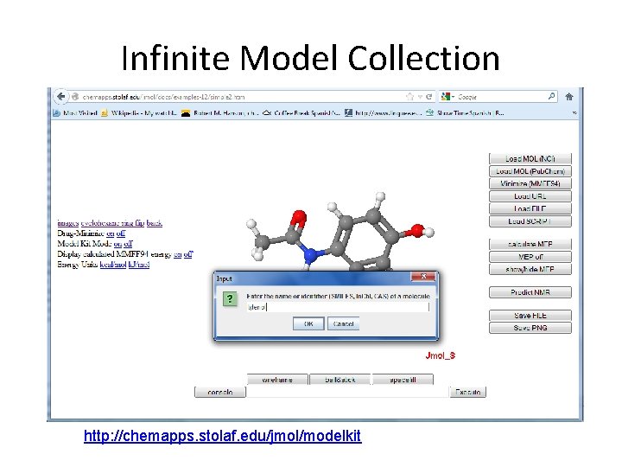This screenshot has width=622, height=467.
Task: Click the MEP off button
Action: [530, 257]
